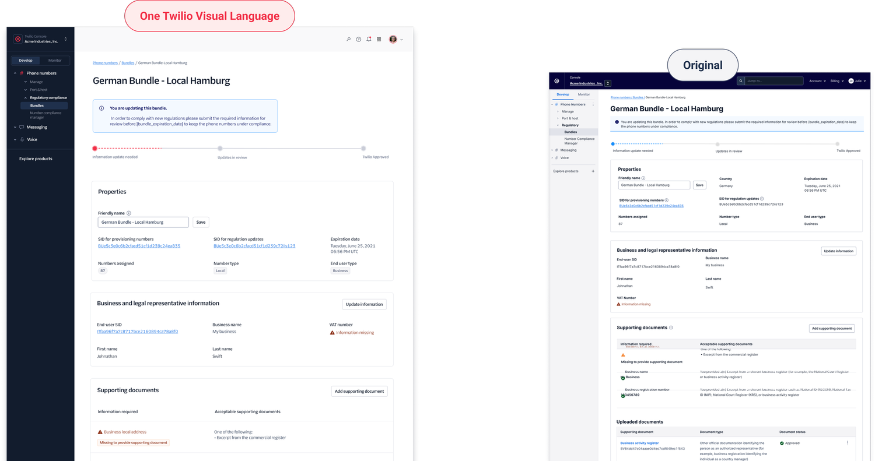Click warning icon beside redesigned VAT 'Information missing'

(x=332, y=332)
